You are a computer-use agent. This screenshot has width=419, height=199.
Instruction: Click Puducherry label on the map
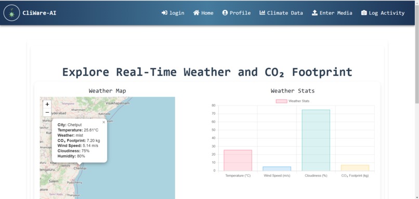74,182
